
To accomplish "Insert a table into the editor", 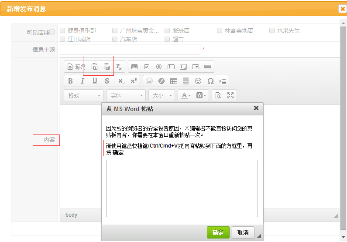I will [174, 81].
